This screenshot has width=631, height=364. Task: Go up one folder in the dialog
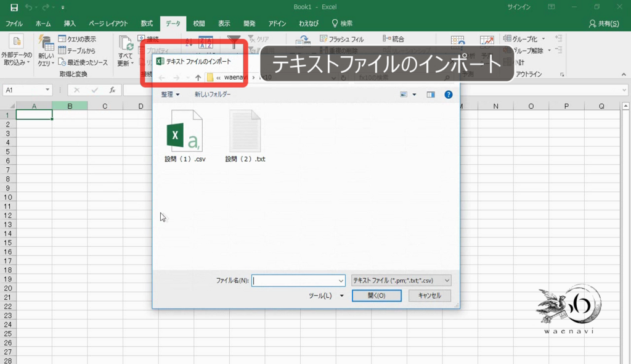pyautogui.click(x=198, y=77)
